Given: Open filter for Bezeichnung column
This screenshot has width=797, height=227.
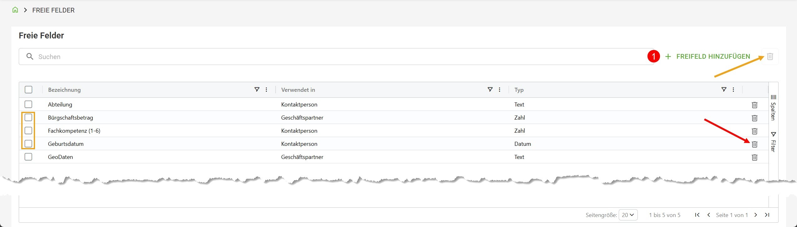Looking at the screenshot, I should click(x=257, y=90).
